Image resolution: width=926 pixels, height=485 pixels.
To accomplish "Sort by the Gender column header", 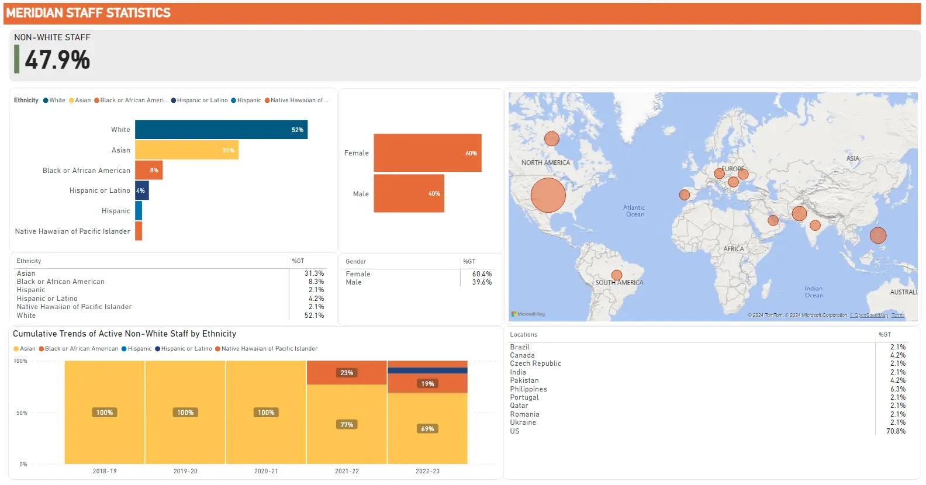I will click(x=355, y=262).
